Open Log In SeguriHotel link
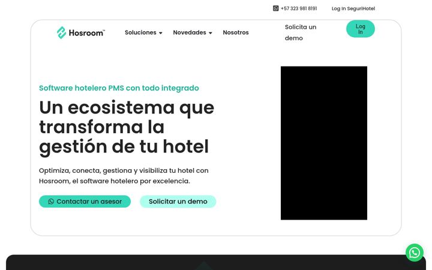The width and height of the screenshot is (432, 270). (353, 8)
